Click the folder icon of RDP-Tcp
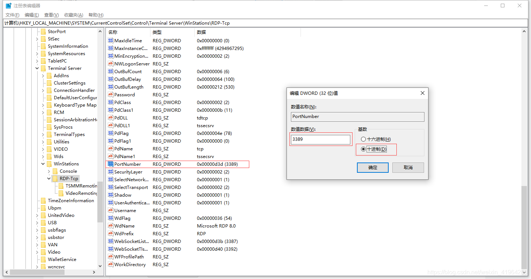Image resolution: width=531 pixels, height=279 pixels. [55, 178]
